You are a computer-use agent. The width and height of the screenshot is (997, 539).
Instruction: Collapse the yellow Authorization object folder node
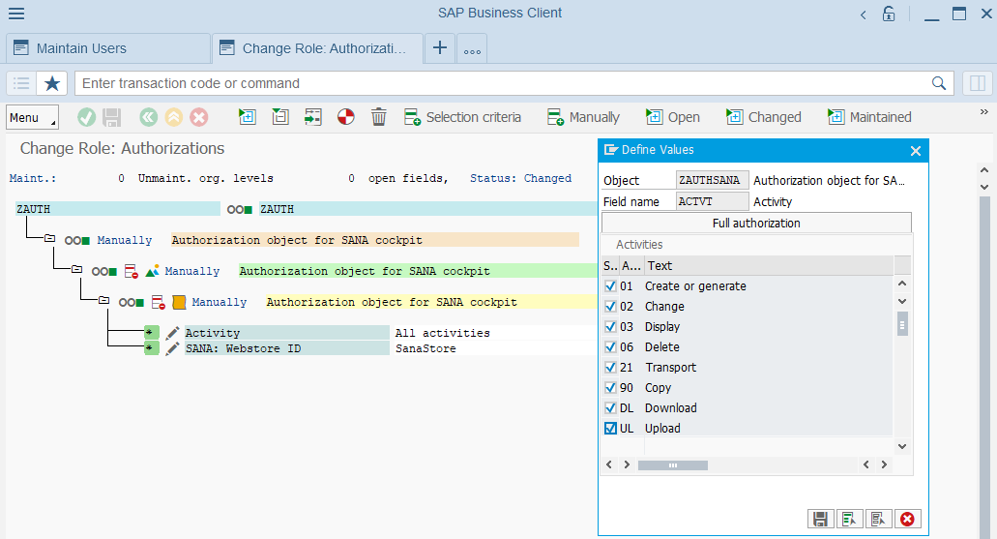(x=103, y=300)
